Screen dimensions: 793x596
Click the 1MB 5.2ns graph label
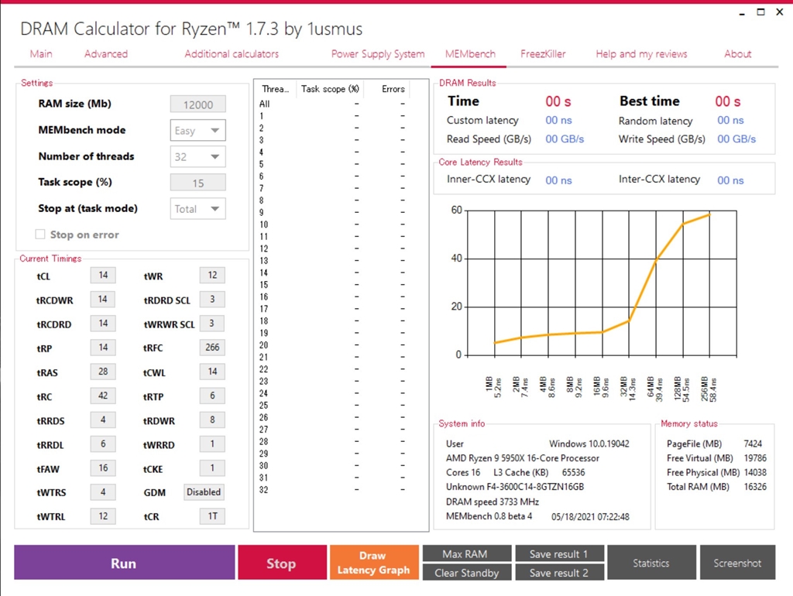click(x=493, y=387)
